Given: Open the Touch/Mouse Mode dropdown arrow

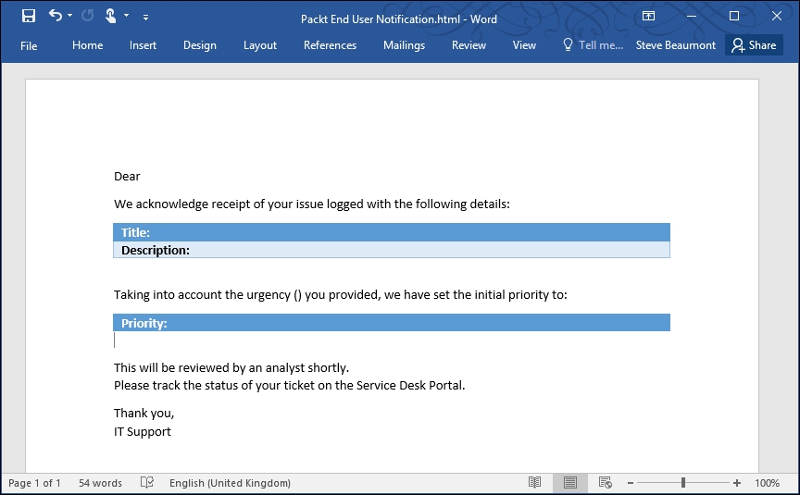Looking at the screenshot, I should (126, 17).
